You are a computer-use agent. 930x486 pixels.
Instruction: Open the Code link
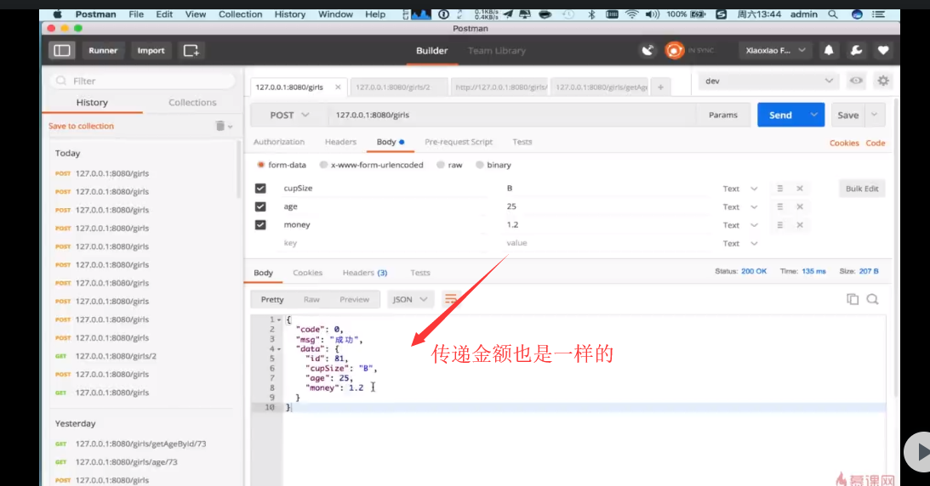point(875,143)
